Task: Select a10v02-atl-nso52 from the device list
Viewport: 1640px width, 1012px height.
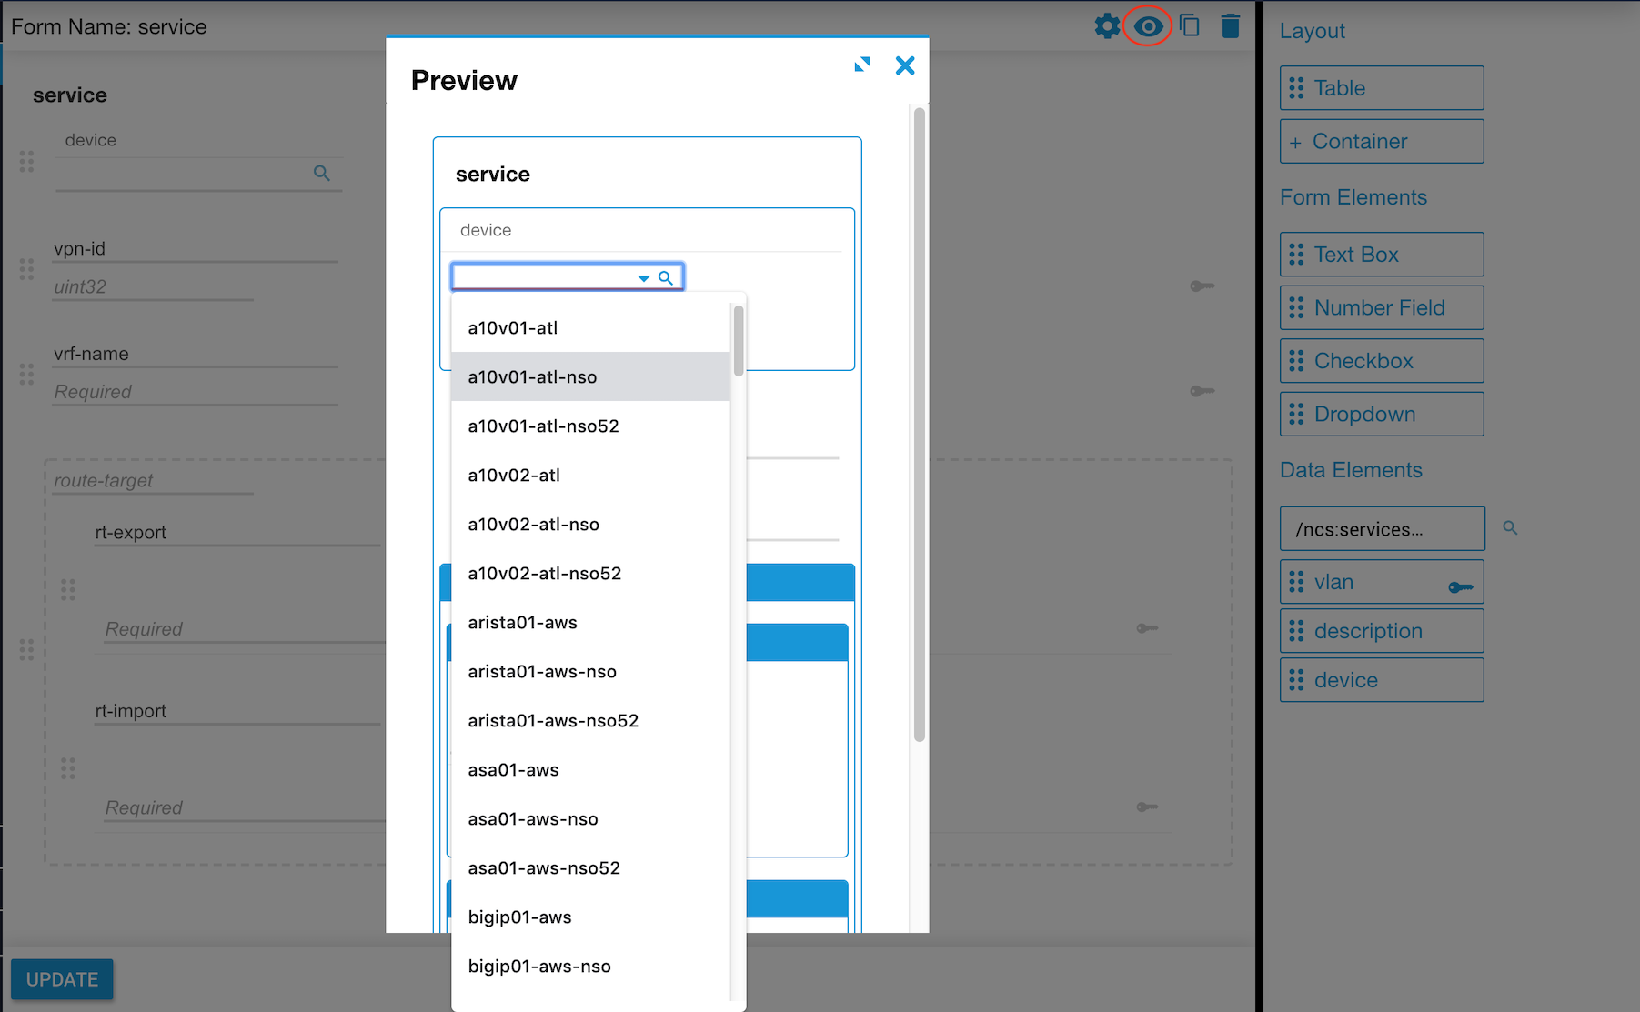Action: (590, 573)
